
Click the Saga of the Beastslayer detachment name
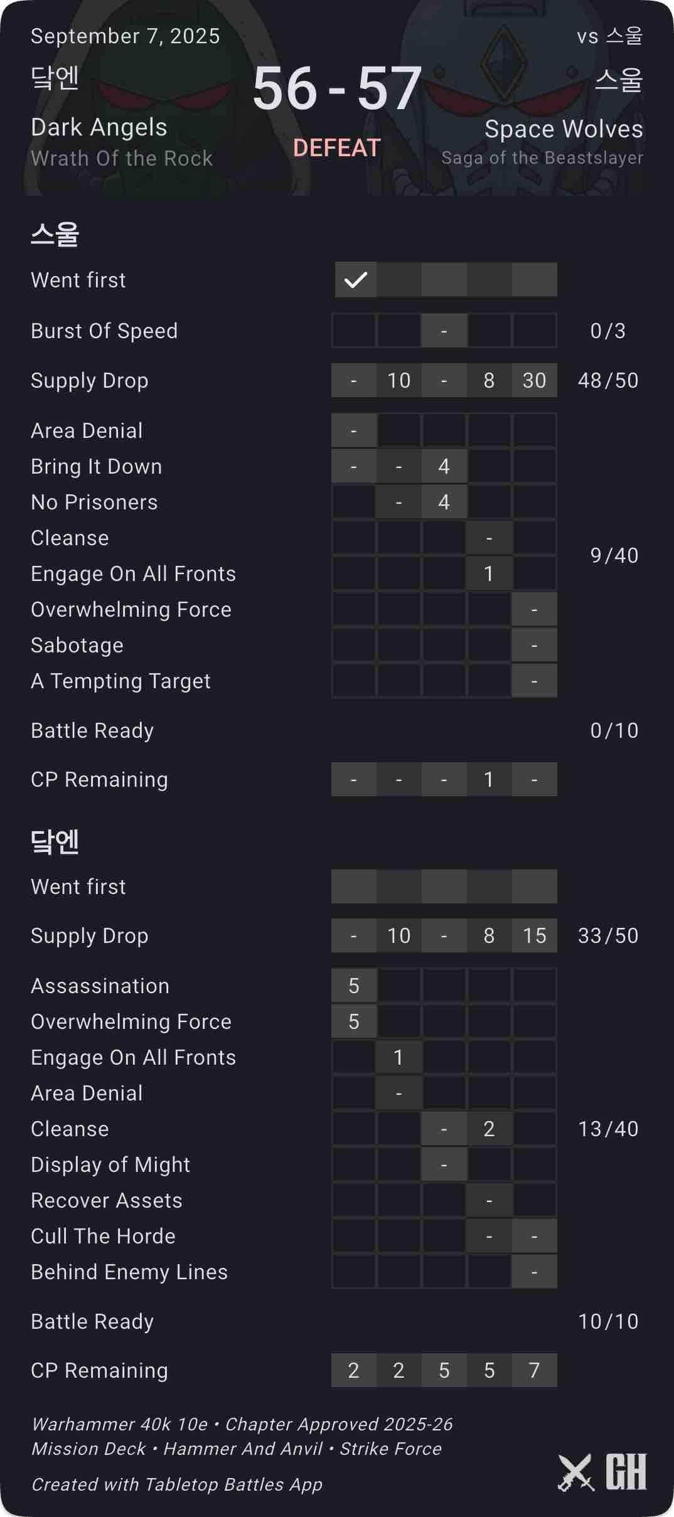pos(542,158)
